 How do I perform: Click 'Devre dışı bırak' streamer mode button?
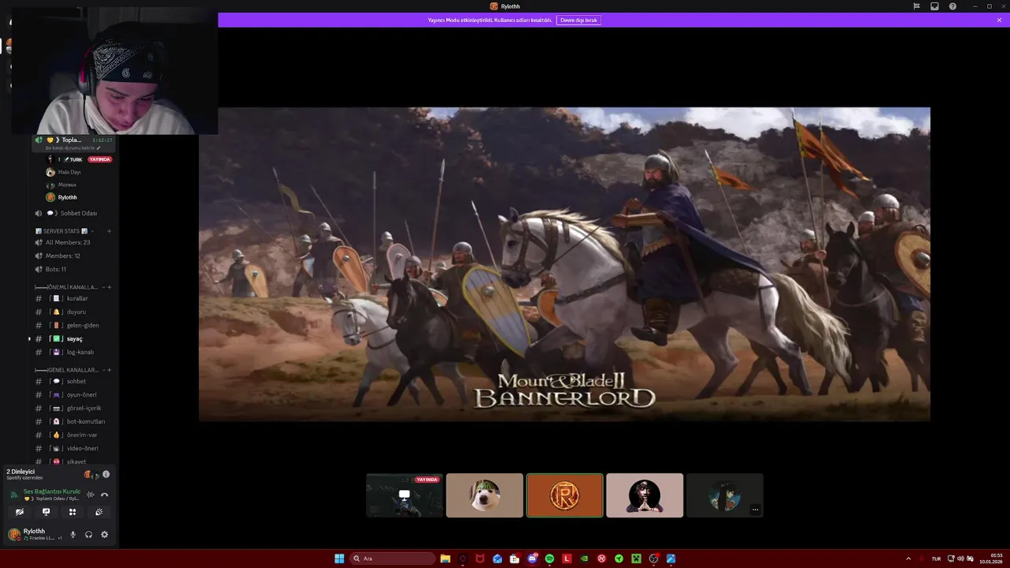[578, 20]
